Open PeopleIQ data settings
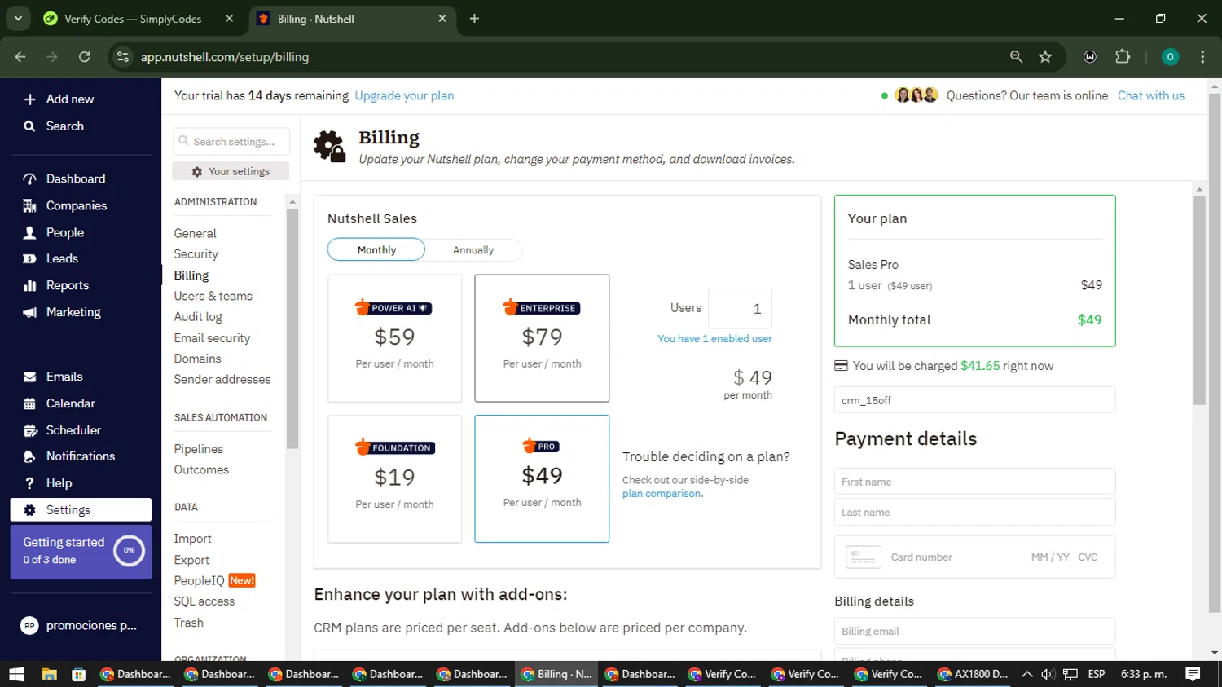The height and width of the screenshot is (687, 1222). [199, 580]
